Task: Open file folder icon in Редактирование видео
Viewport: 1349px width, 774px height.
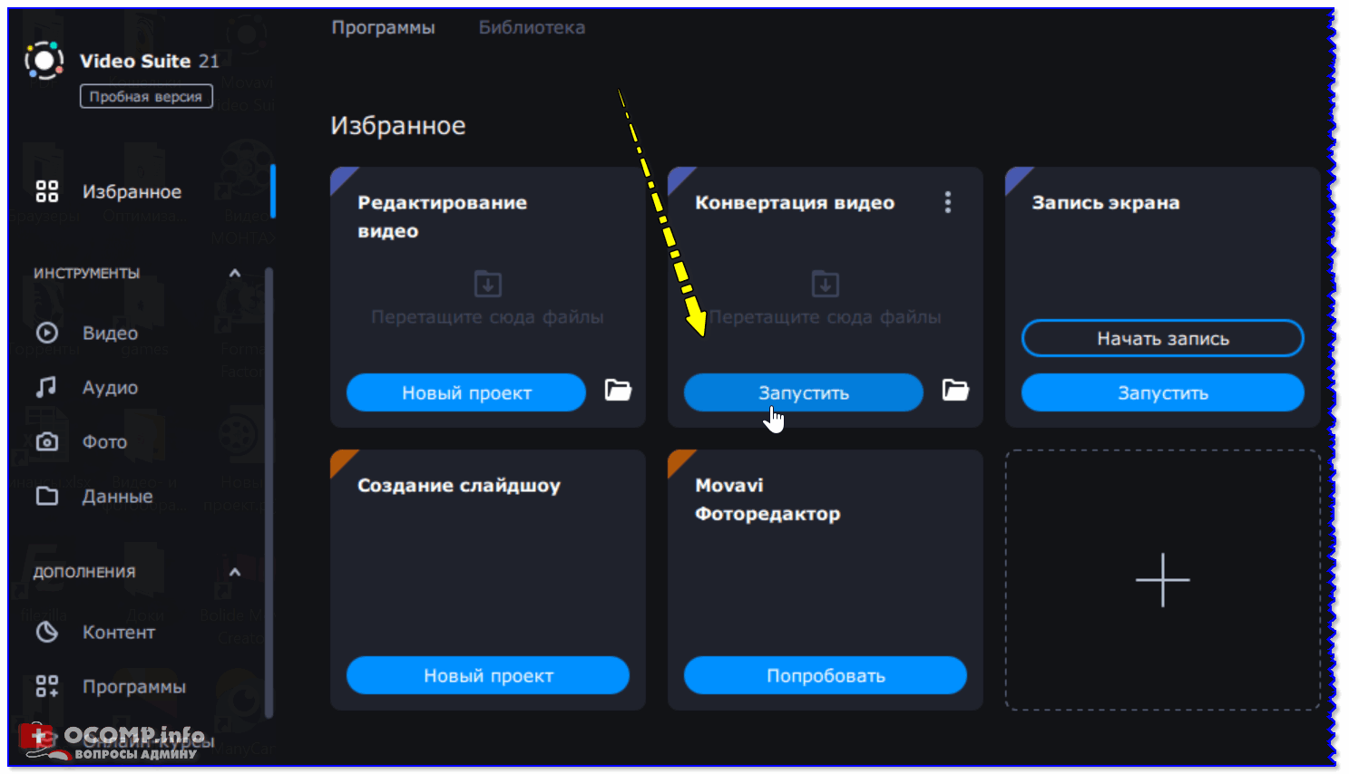Action: point(619,391)
